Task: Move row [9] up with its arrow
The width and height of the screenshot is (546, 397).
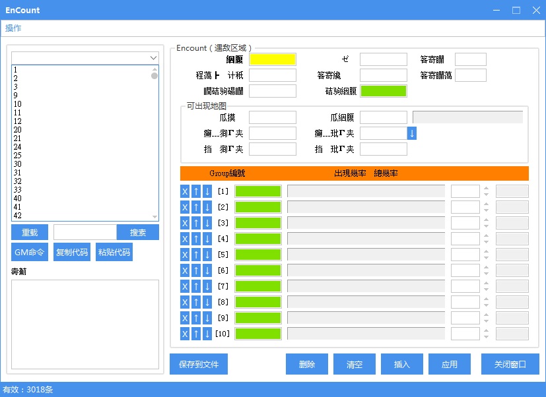Action: [x=196, y=318]
